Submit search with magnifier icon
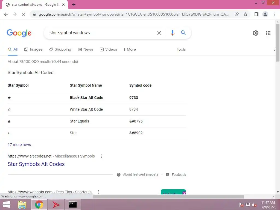This screenshot has width=280, height=210. 183,33
